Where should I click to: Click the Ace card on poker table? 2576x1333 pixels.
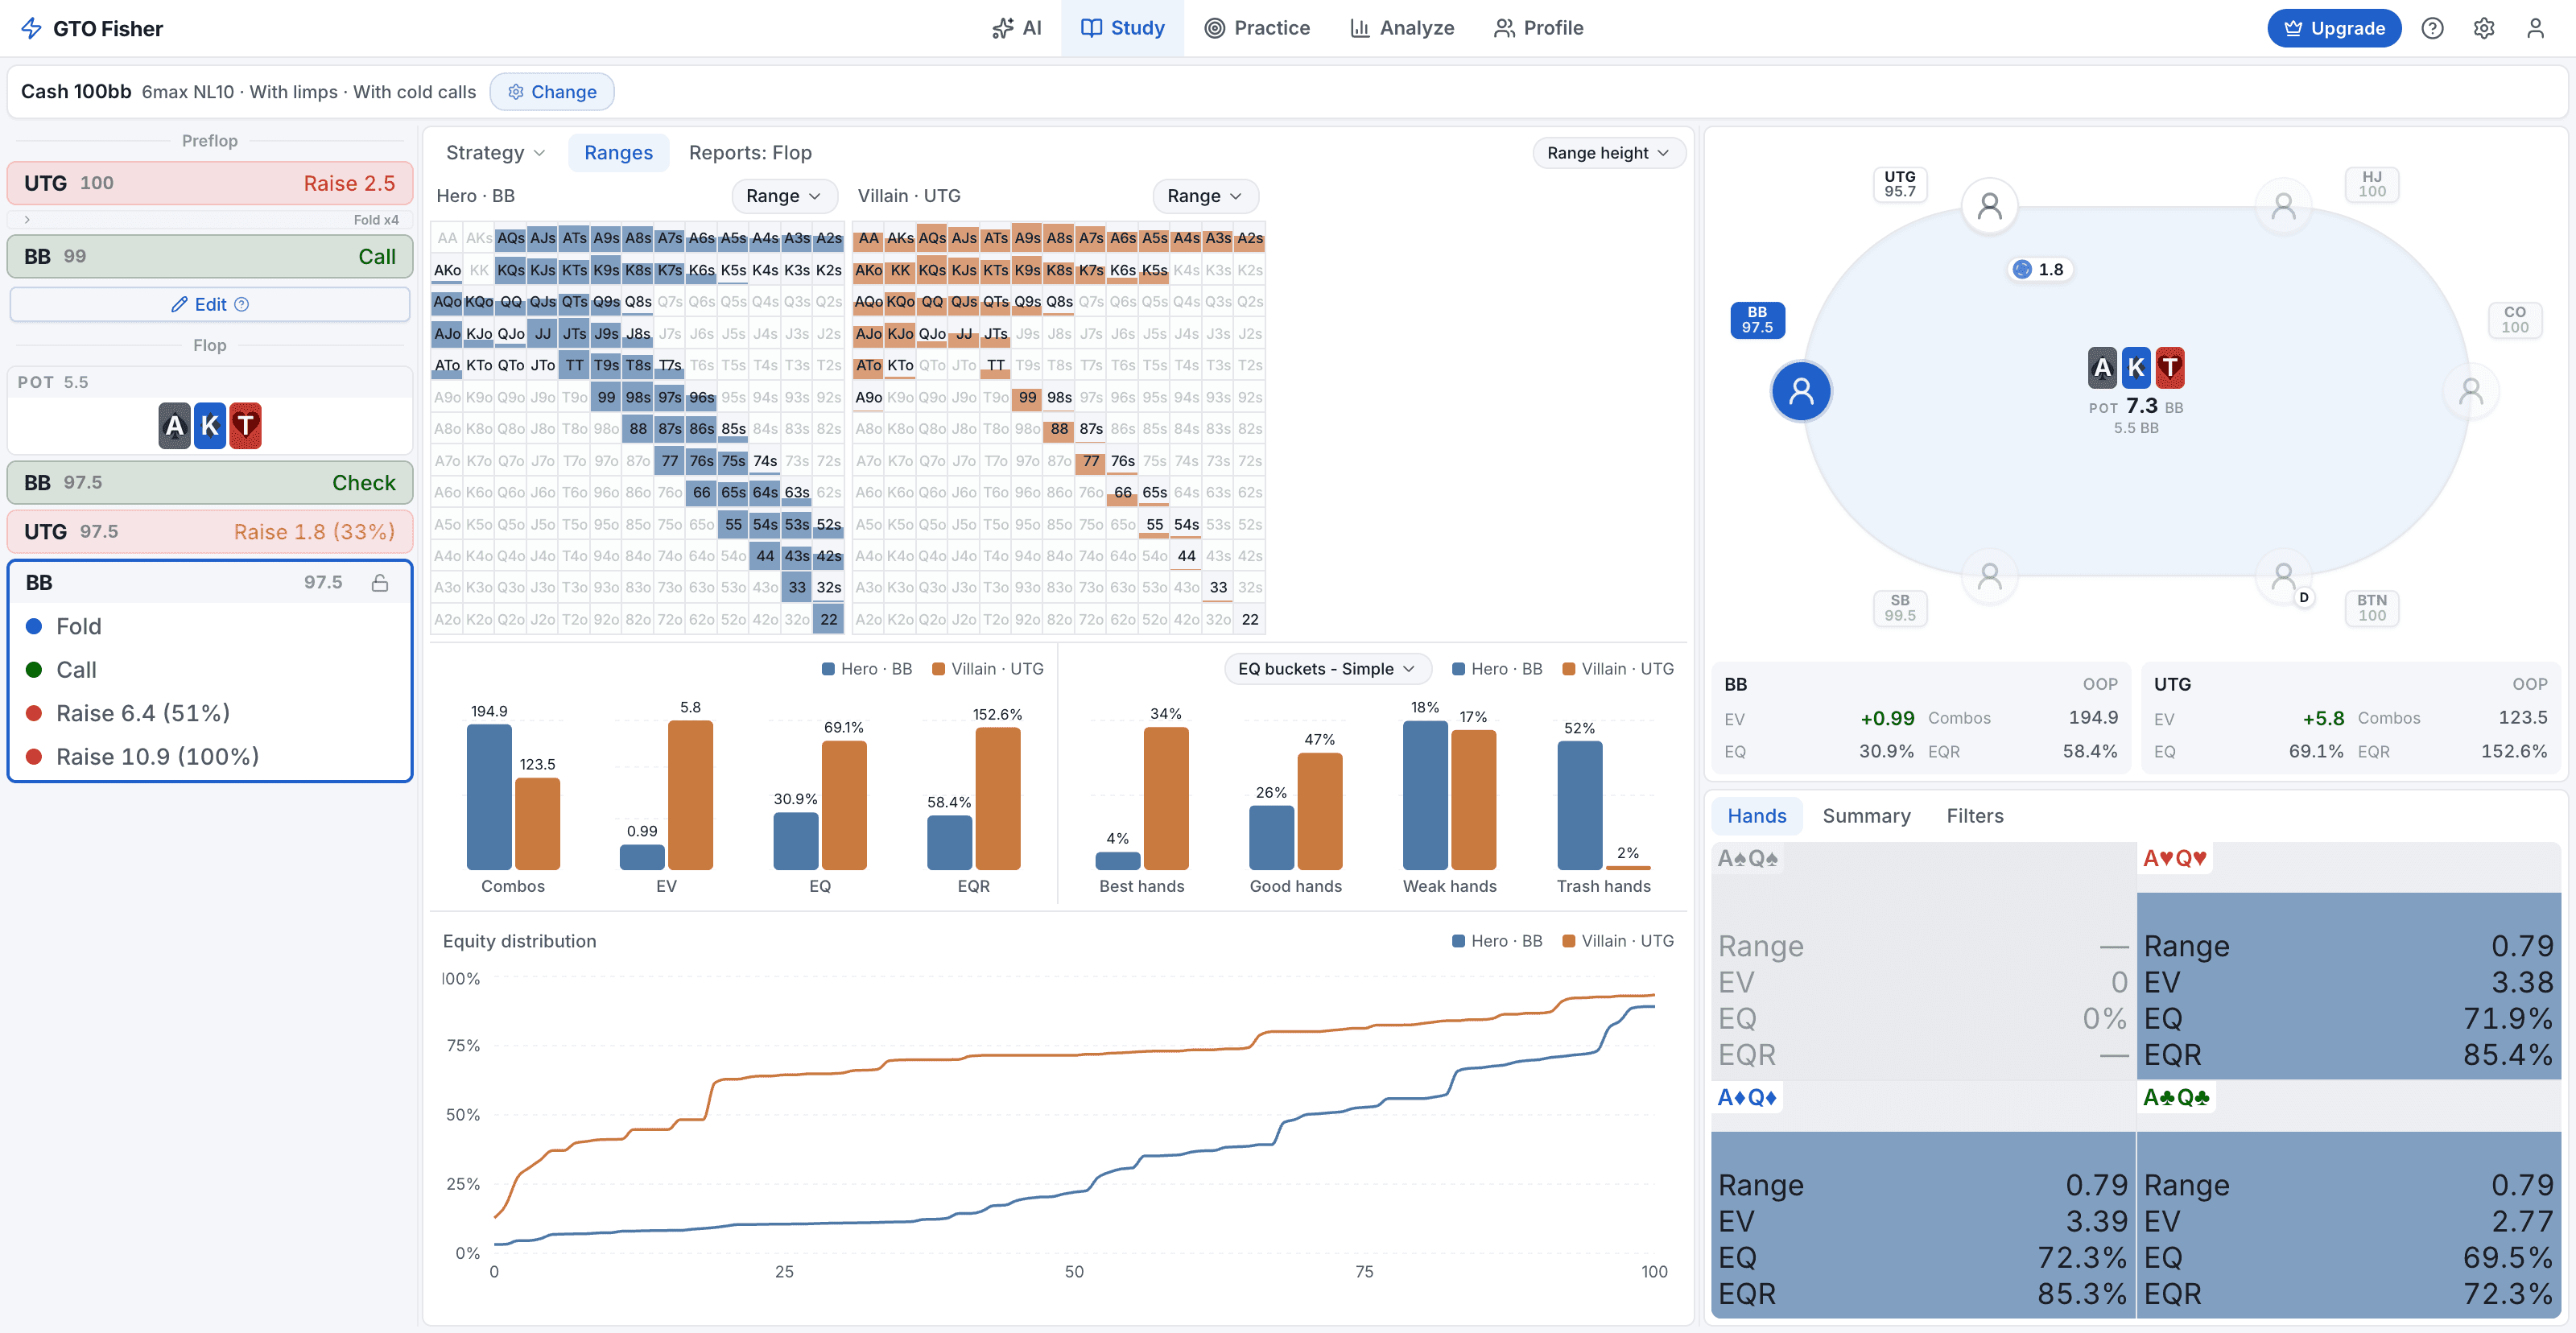tap(2102, 368)
